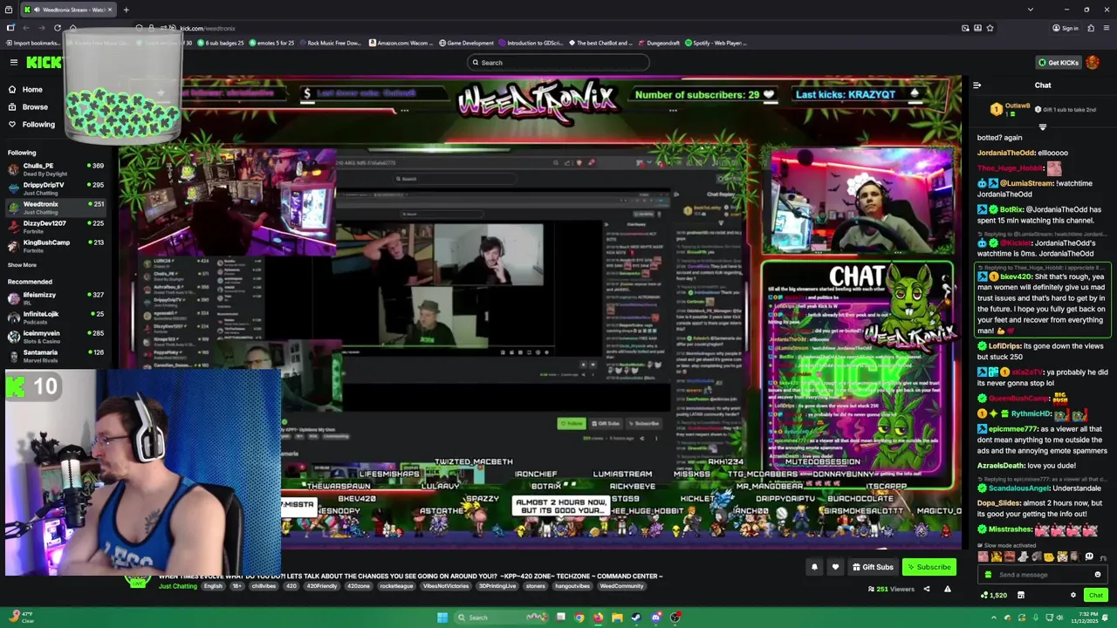This screenshot has width=1117, height=628.
Task: Open Santamaria recommended channel
Action: (x=56, y=355)
